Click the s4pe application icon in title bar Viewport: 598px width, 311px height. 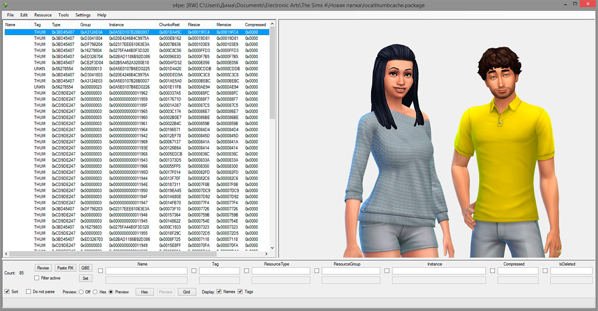click(x=5, y=5)
